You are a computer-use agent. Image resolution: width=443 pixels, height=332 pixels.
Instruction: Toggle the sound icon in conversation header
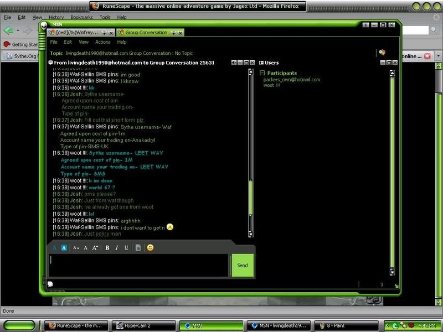(234, 63)
